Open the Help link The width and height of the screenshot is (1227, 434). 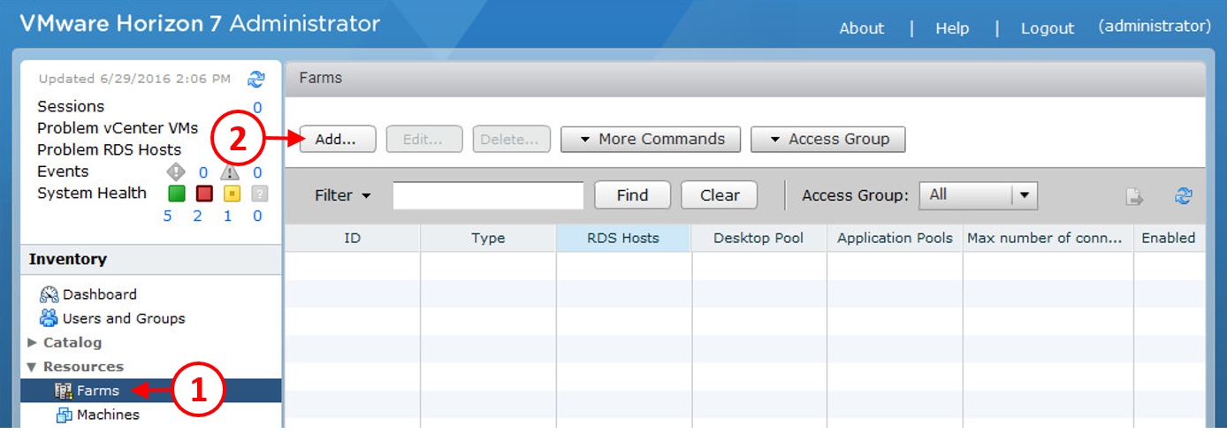[x=952, y=28]
